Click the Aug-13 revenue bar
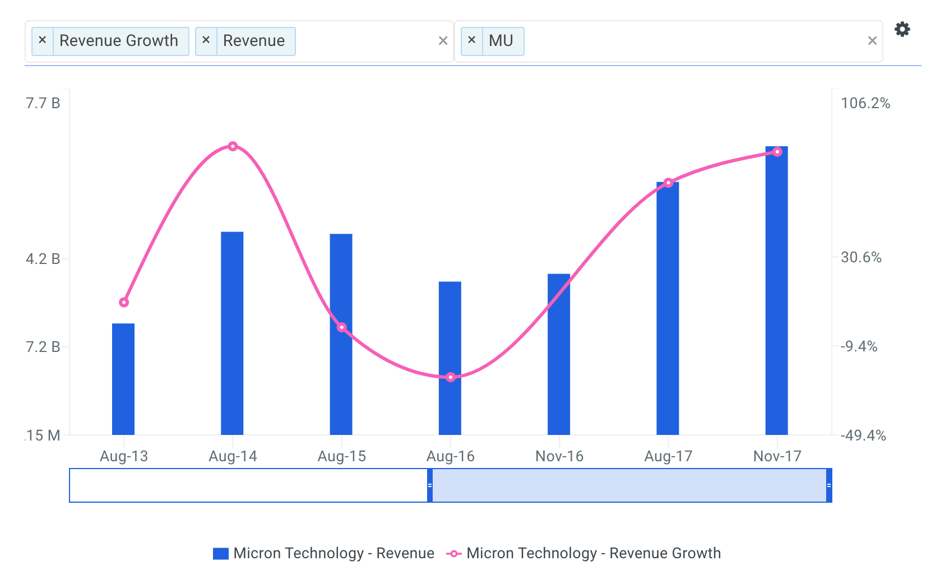 [123, 379]
